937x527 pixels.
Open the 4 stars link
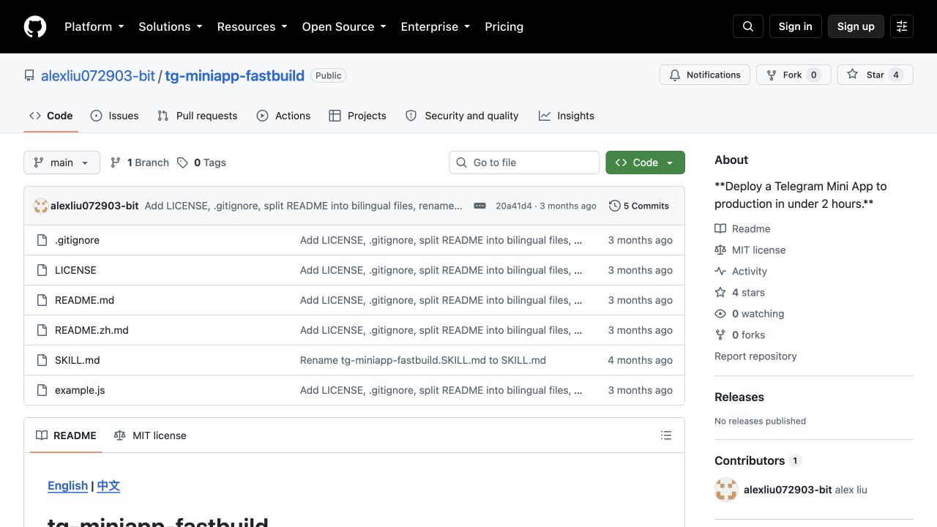739,292
